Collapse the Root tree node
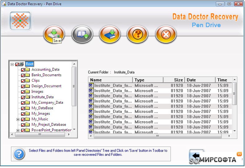Screen dimensions: 245x168 pyautogui.click(x=12, y=64)
